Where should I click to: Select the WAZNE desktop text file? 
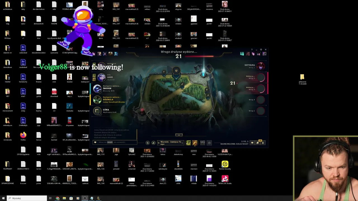54,20
